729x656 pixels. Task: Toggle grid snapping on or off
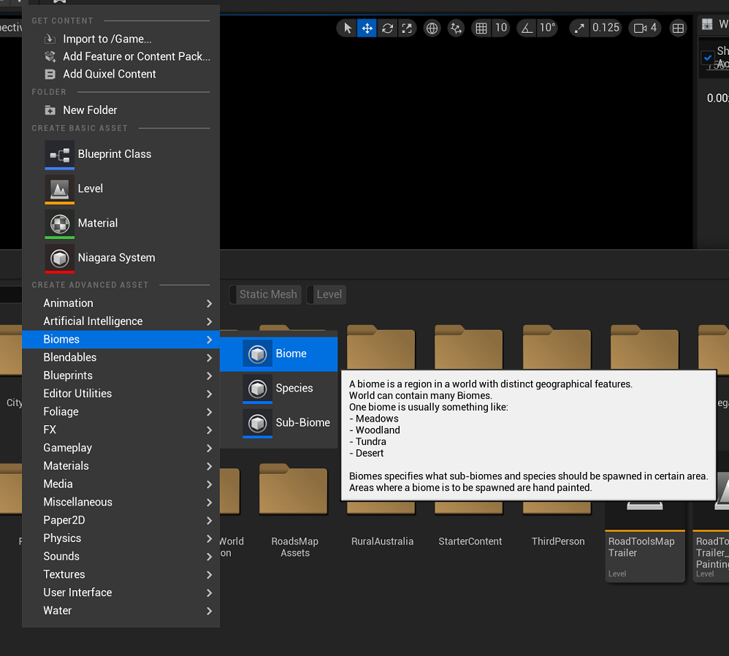[481, 28]
